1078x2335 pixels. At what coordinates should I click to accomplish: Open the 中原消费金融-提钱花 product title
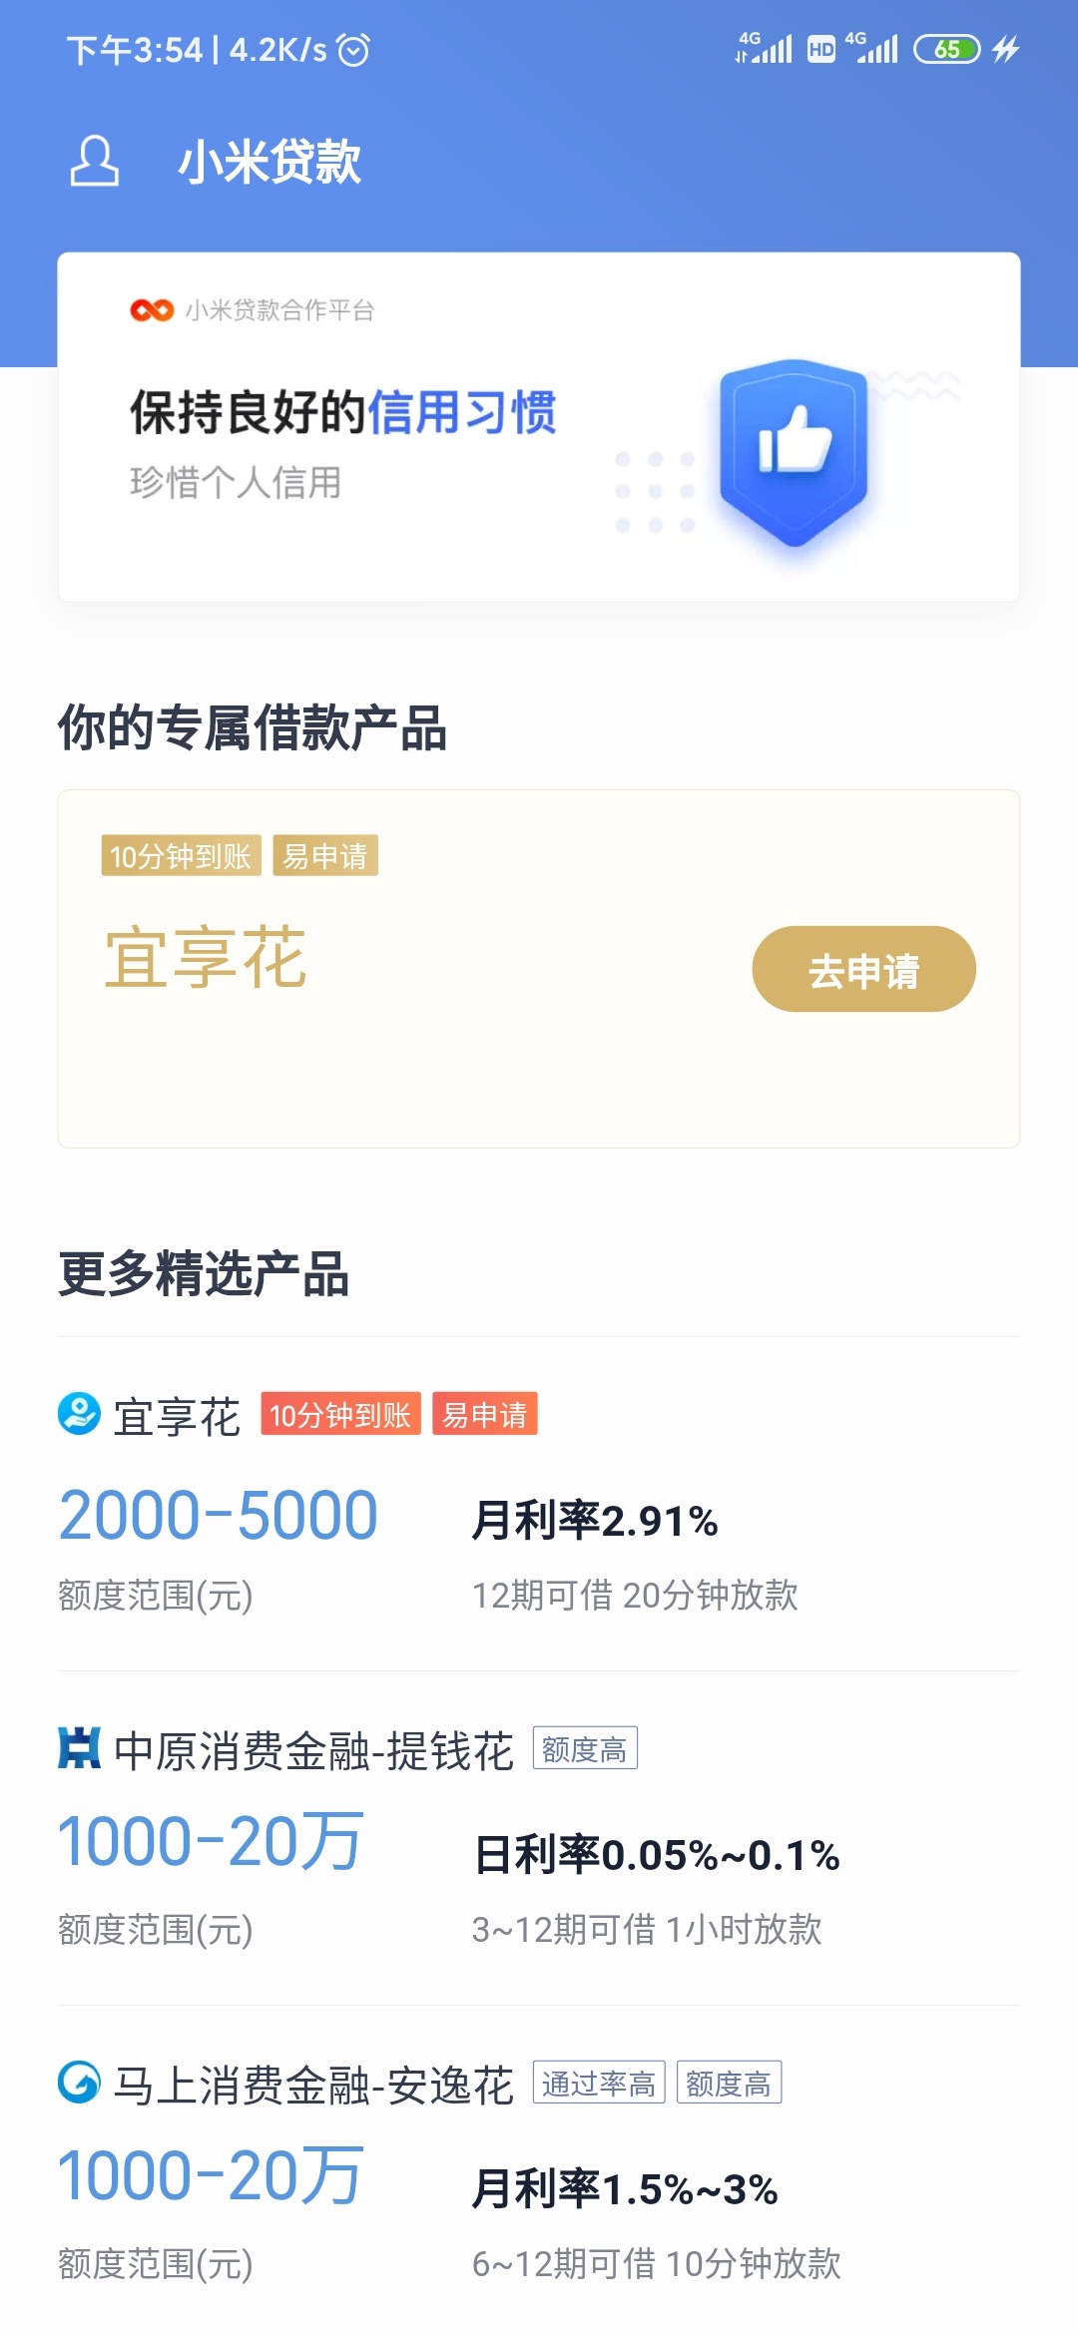tap(313, 1751)
